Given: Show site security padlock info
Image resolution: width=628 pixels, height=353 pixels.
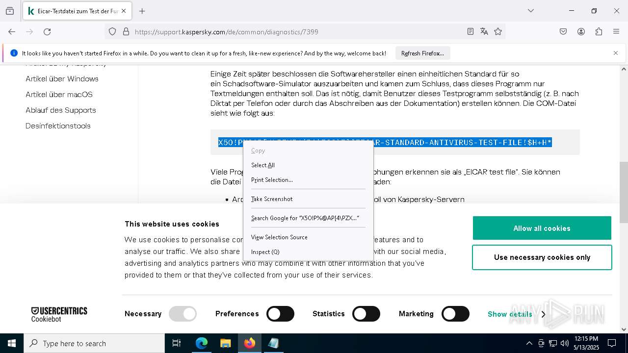Looking at the screenshot, I should coord(126,31).
